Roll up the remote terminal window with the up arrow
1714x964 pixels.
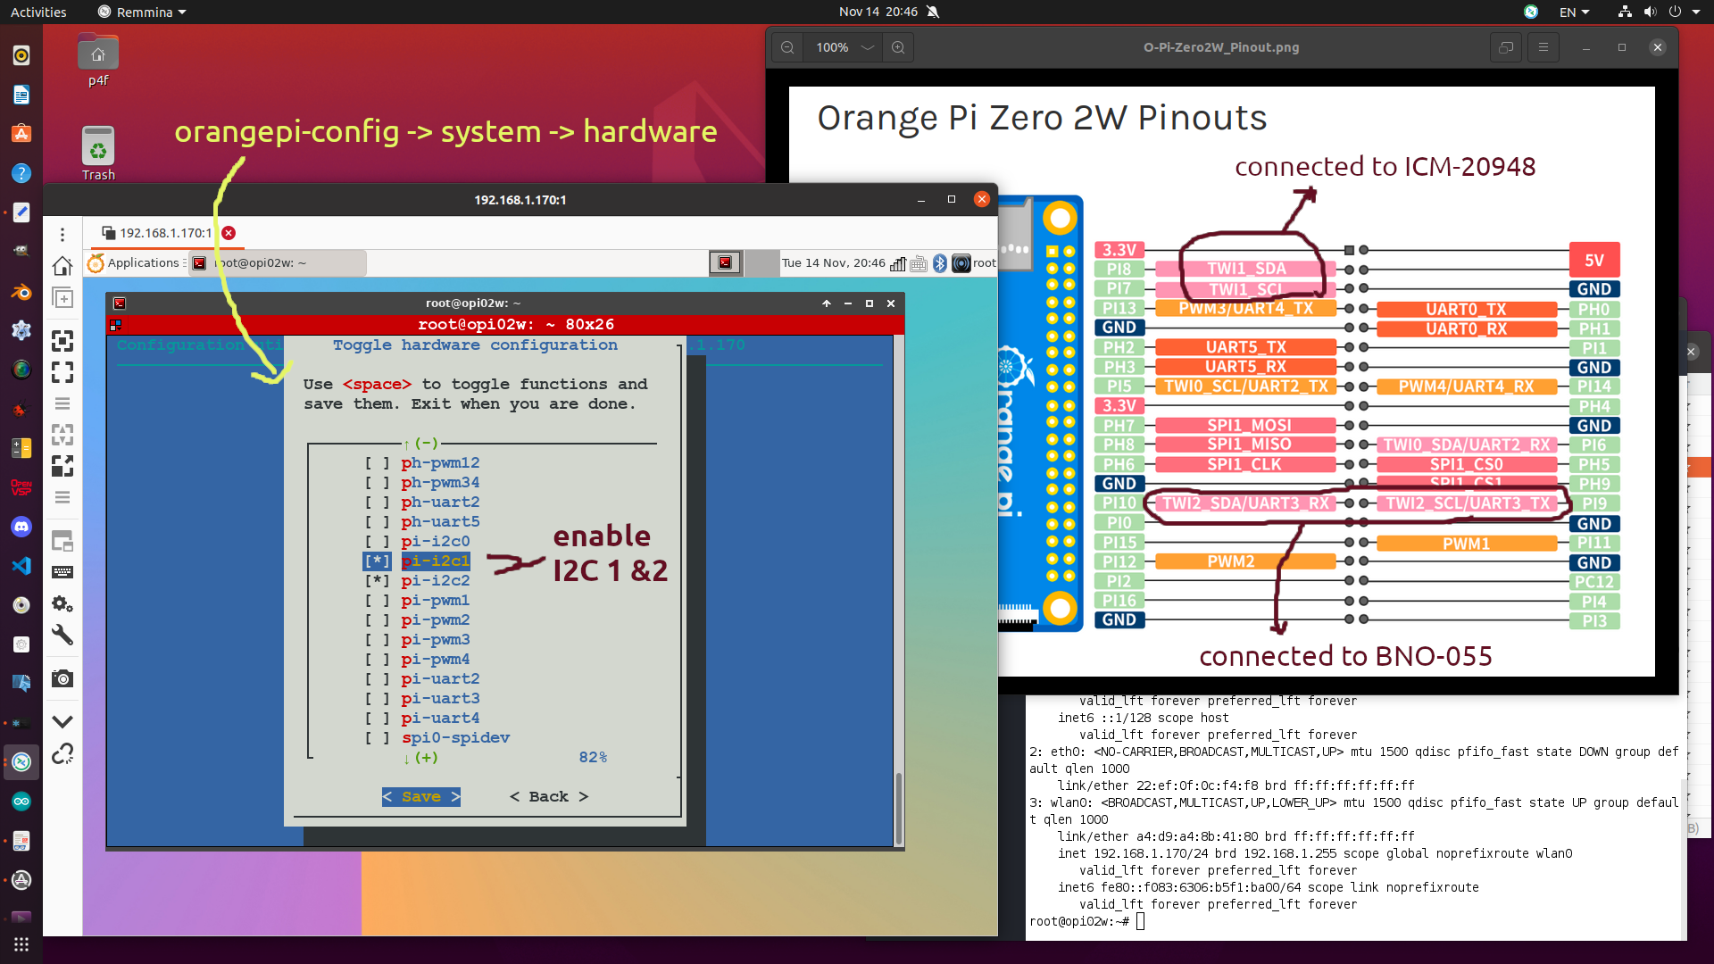click(827, 303)
